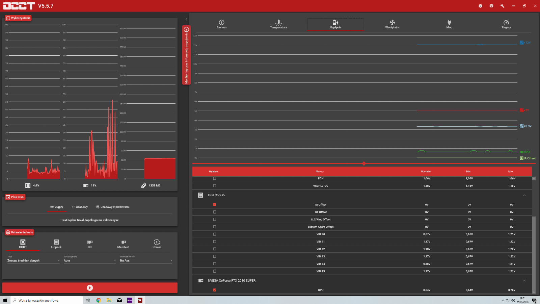Take a screenshot with camera icon

pyautogui.click(x=491, y=6)
